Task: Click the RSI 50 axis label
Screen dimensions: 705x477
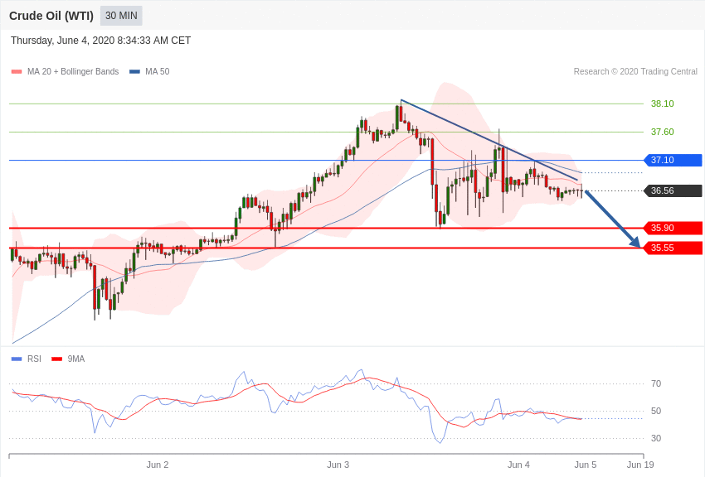Action: (x=656, y=411)
